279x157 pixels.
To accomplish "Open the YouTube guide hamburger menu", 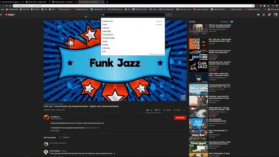I will click(1, 15).
